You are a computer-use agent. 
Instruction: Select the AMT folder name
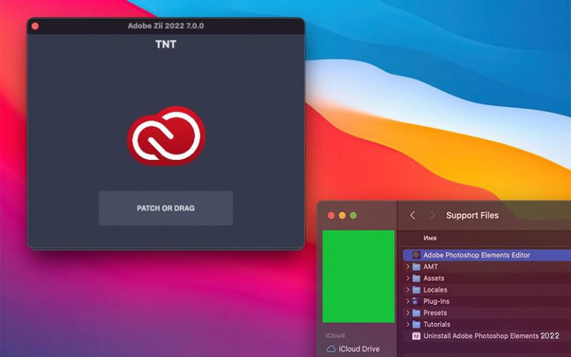[x=430, y=267]
